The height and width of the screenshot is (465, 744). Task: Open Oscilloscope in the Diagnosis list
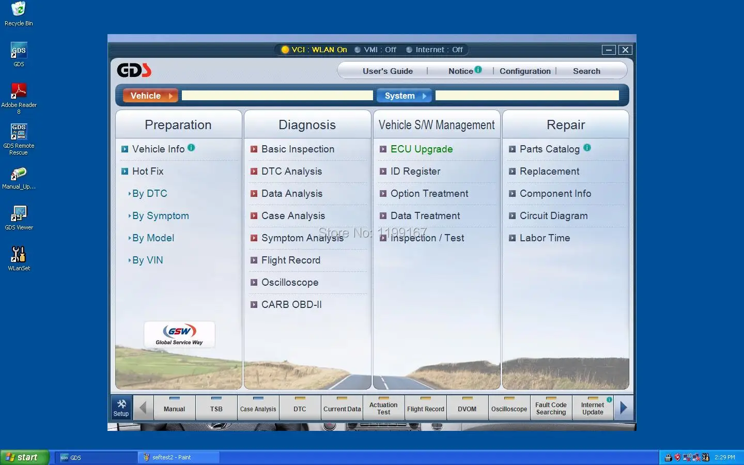289,283
